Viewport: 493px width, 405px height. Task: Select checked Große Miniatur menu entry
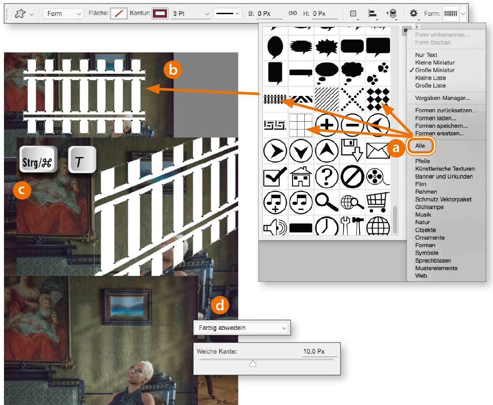pyautogui.click(x=435, y=70)
